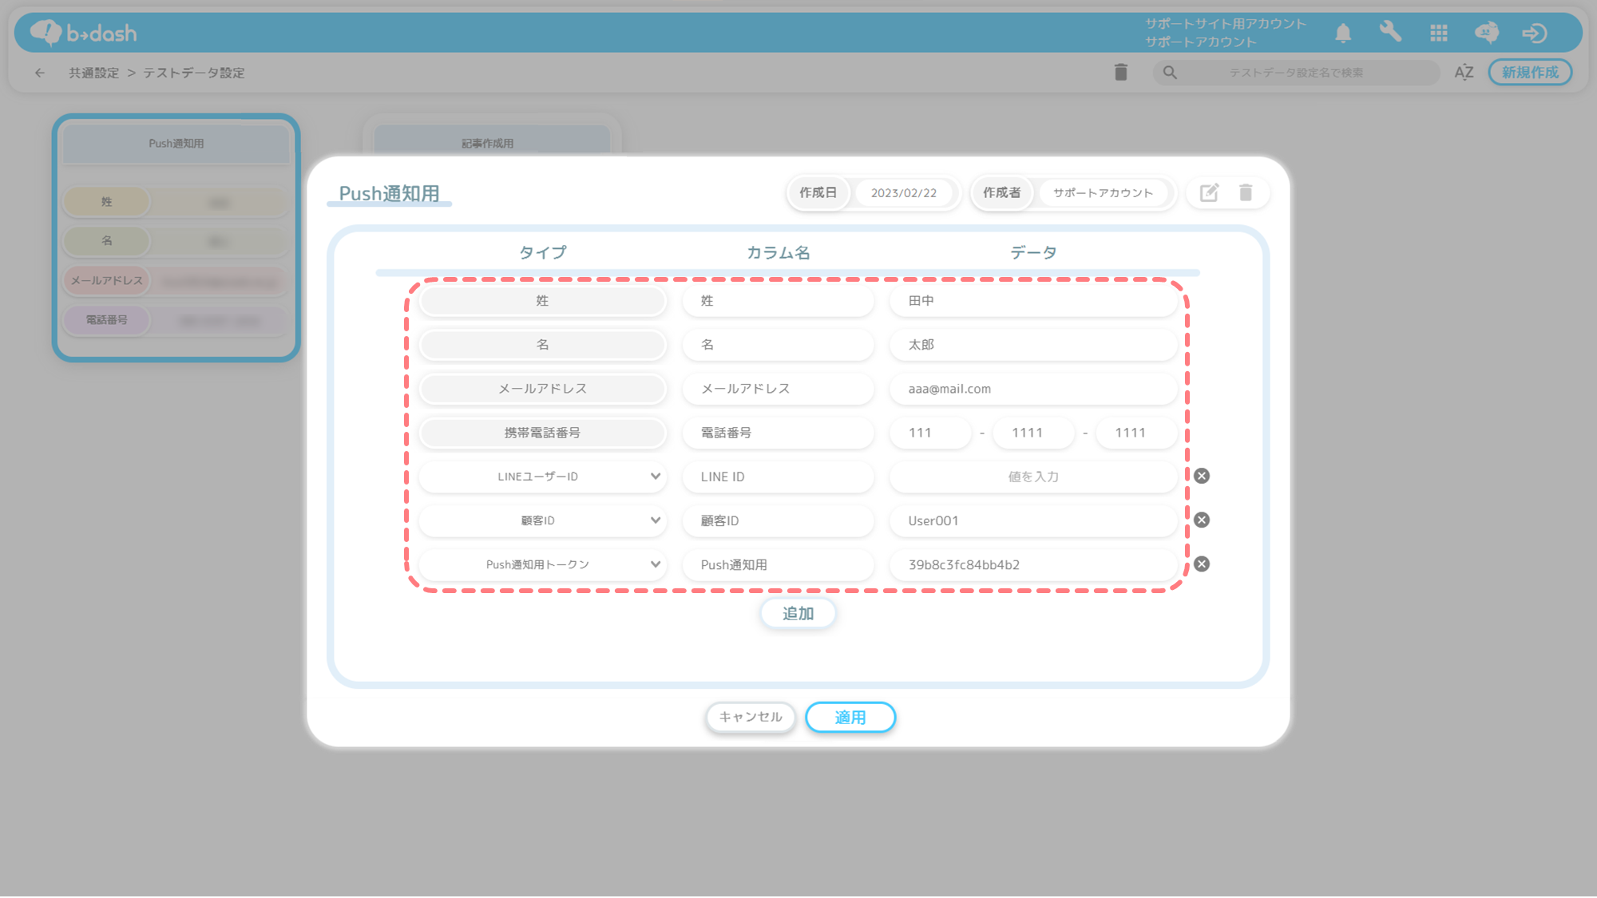The width and height of the screenshot is (1597, 898).
Task: Open the wrench settings icon
Action: [1390, 33]
